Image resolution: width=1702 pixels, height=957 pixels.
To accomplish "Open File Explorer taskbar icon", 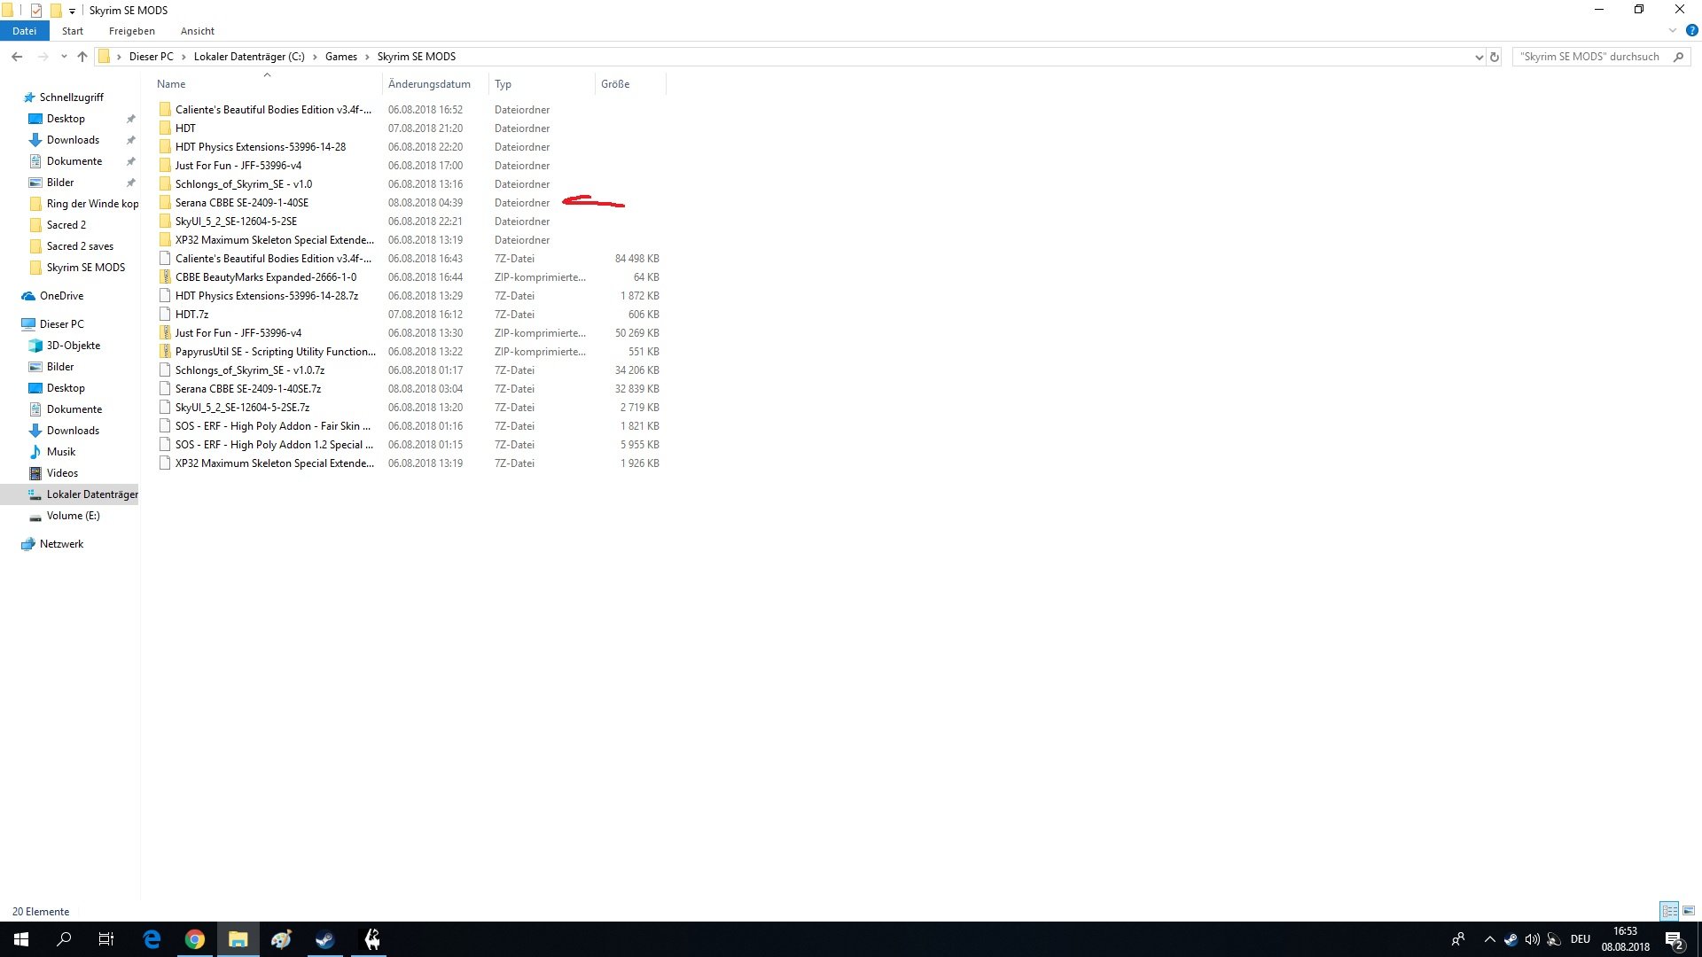I will pos(238,939).
